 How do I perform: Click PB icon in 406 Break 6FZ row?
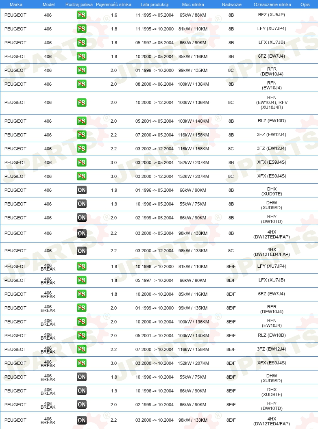point(82,294)
